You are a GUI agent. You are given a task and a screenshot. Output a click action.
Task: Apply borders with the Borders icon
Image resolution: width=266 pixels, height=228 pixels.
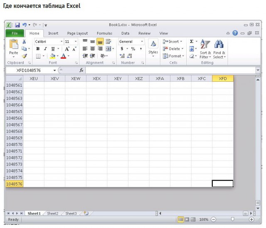(x=38, y=56)
